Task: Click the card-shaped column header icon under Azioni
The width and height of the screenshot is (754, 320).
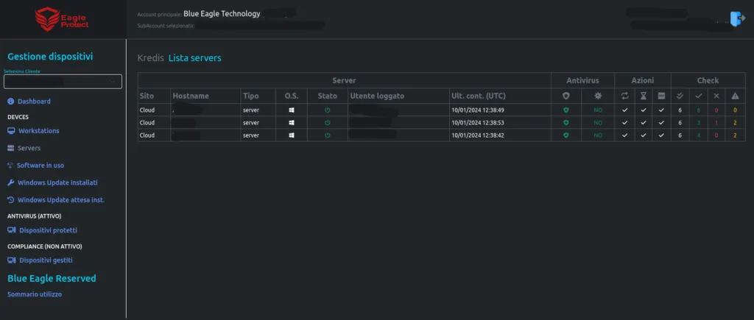Action: pyautogui.click(x=662, y=96)
